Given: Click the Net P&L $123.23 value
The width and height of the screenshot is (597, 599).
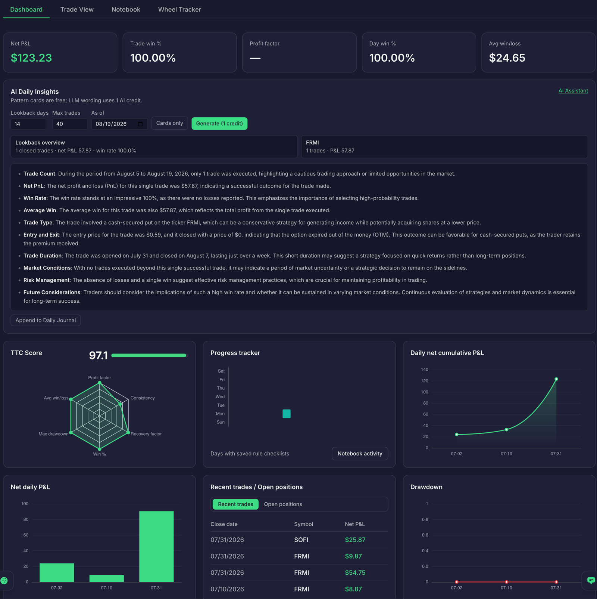Looking at the screenshot, I should point(31,58).
